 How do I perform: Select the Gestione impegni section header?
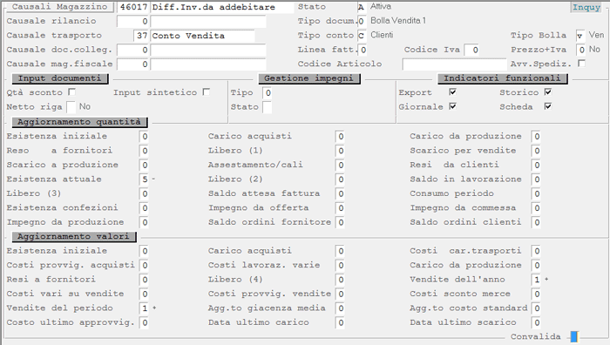point(308,78)
